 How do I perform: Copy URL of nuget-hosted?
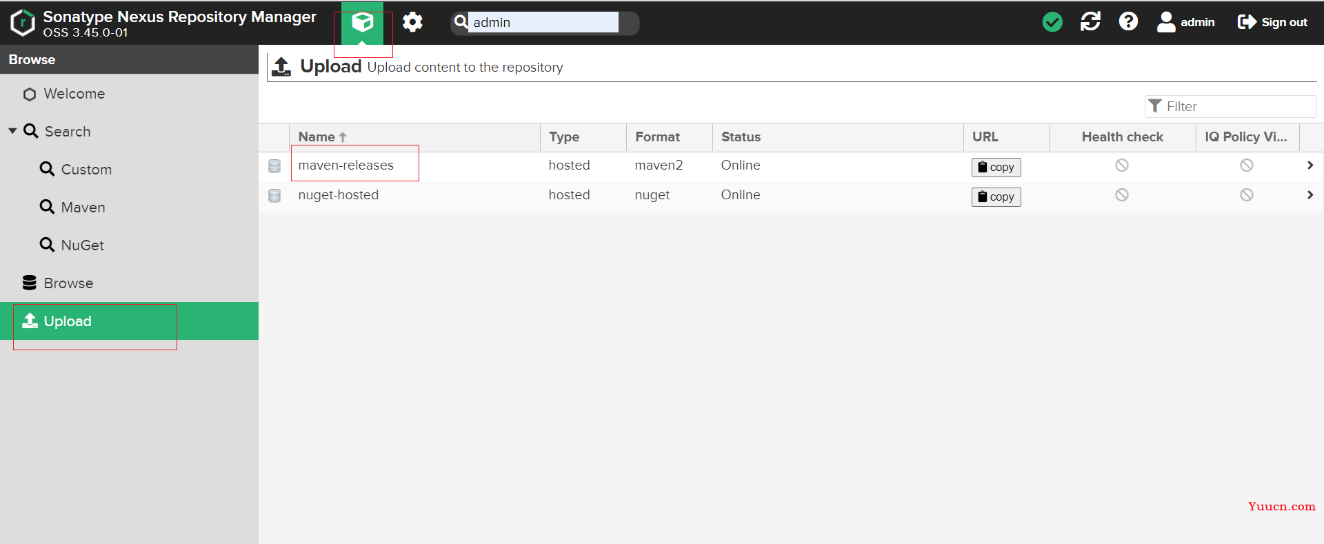click(x=996, y=197)
